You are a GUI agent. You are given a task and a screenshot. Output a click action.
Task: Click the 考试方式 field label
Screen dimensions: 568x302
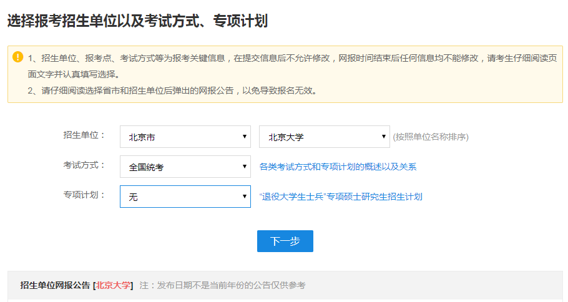(84, 165)
